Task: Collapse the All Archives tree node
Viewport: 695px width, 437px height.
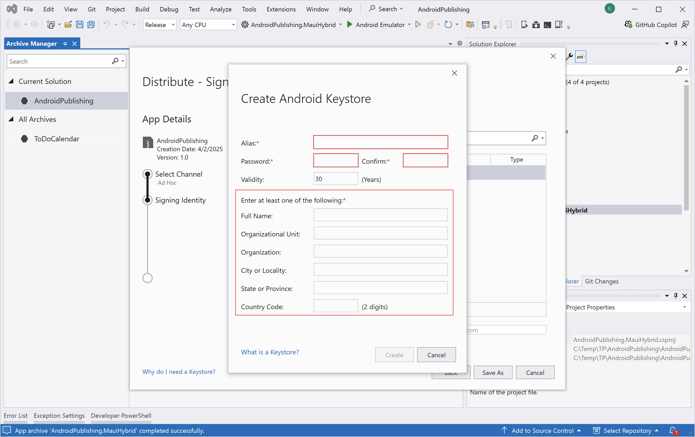Action: [x=11, y=119]
